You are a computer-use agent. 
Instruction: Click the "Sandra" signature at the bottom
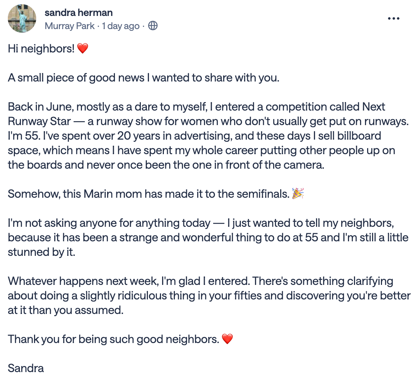26,368
